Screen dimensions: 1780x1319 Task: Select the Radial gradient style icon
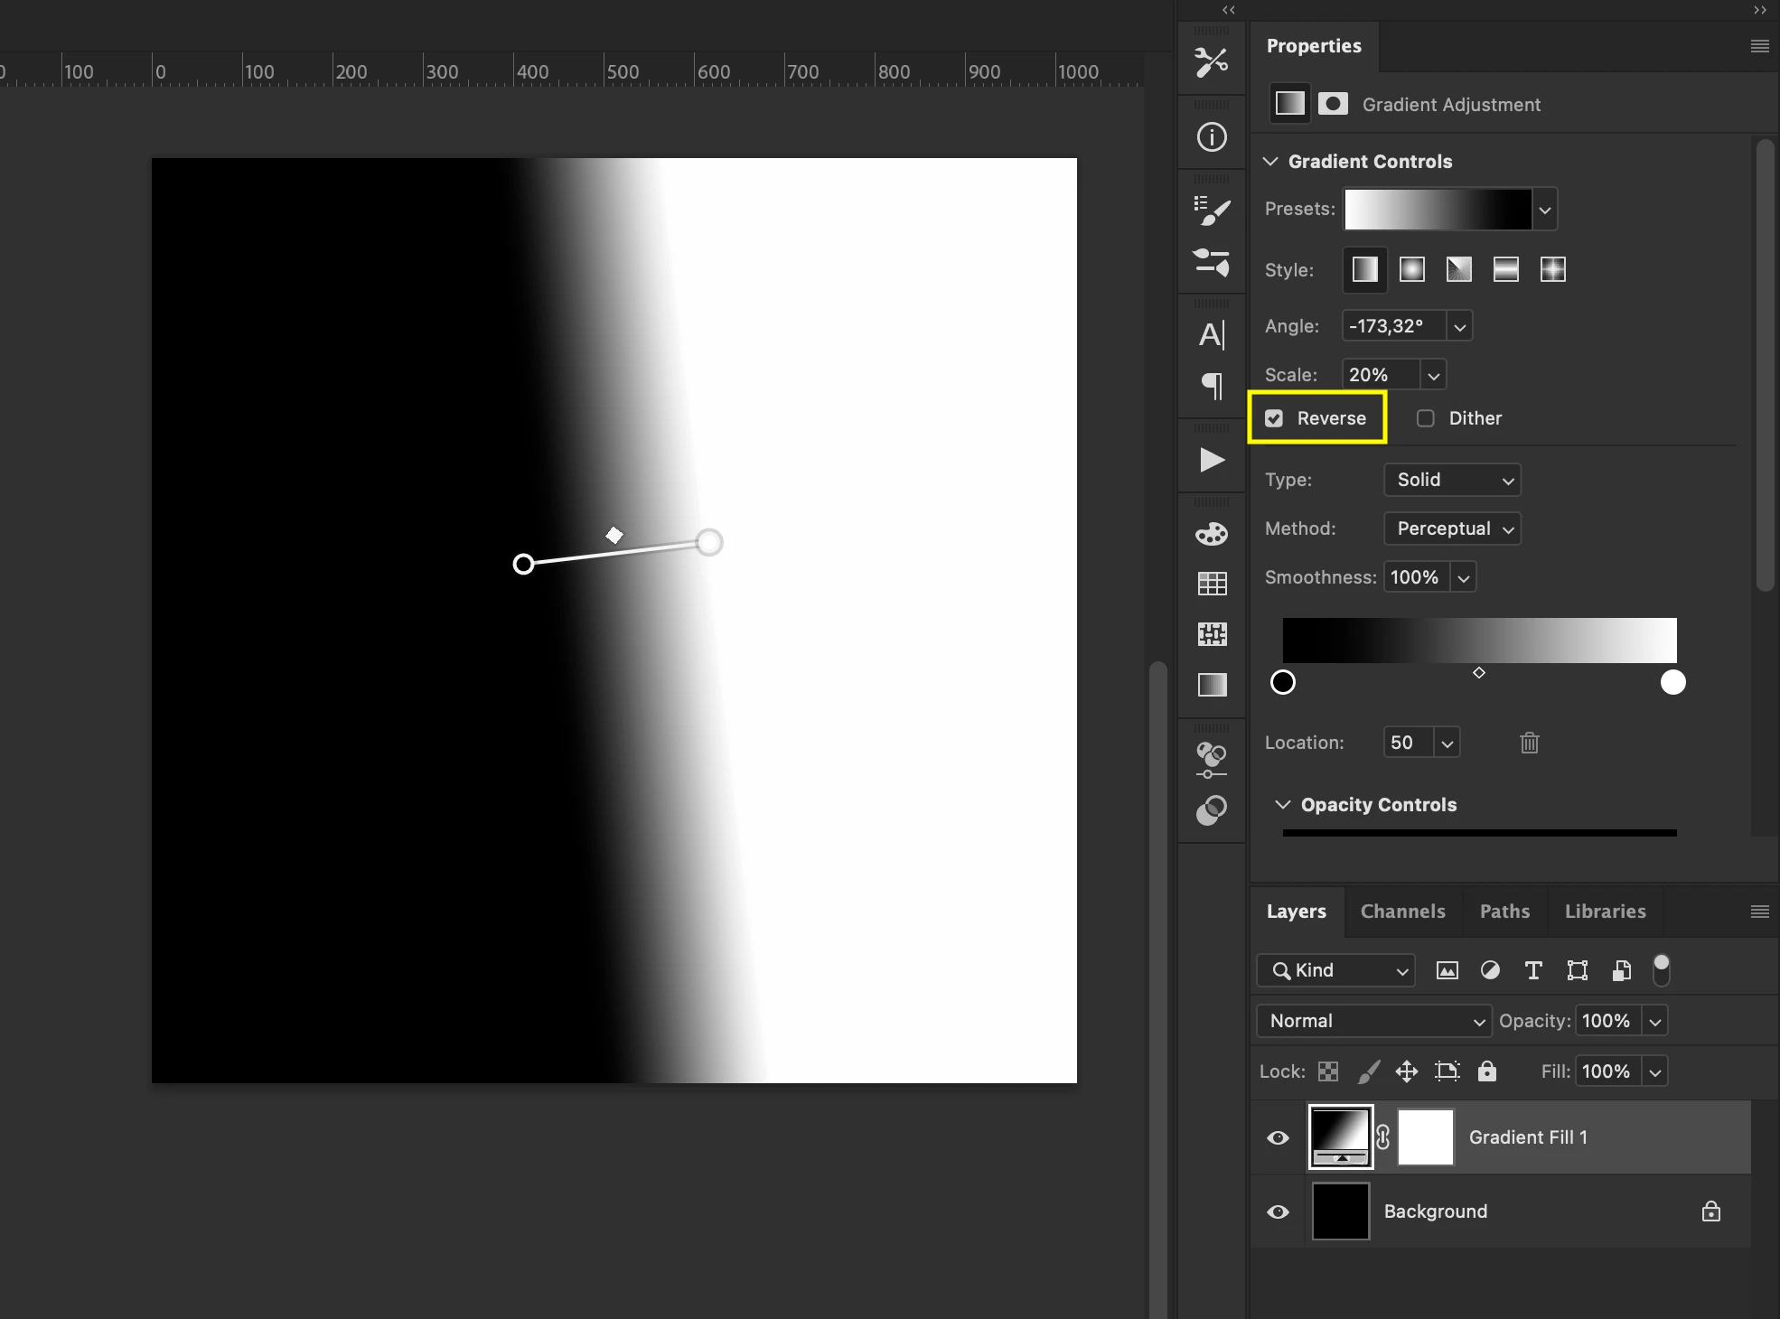pyautogui.click(x=1411, y=269)
